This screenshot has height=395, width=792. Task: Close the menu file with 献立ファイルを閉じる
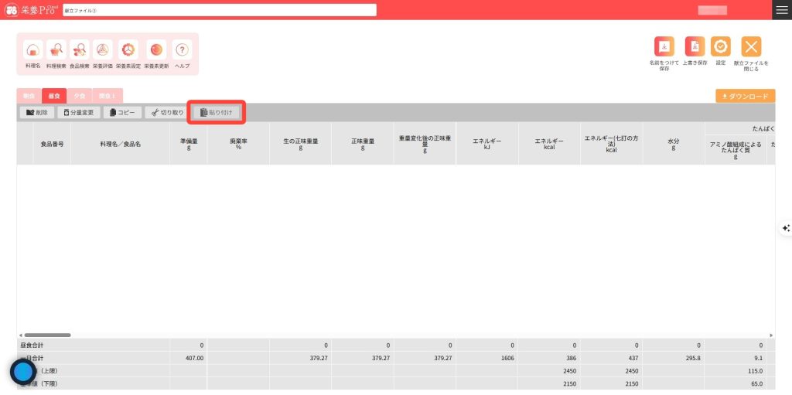[751, 46]
